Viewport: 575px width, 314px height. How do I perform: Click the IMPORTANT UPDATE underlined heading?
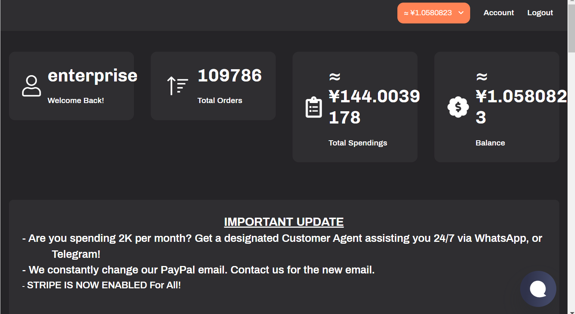coord(284,222)
